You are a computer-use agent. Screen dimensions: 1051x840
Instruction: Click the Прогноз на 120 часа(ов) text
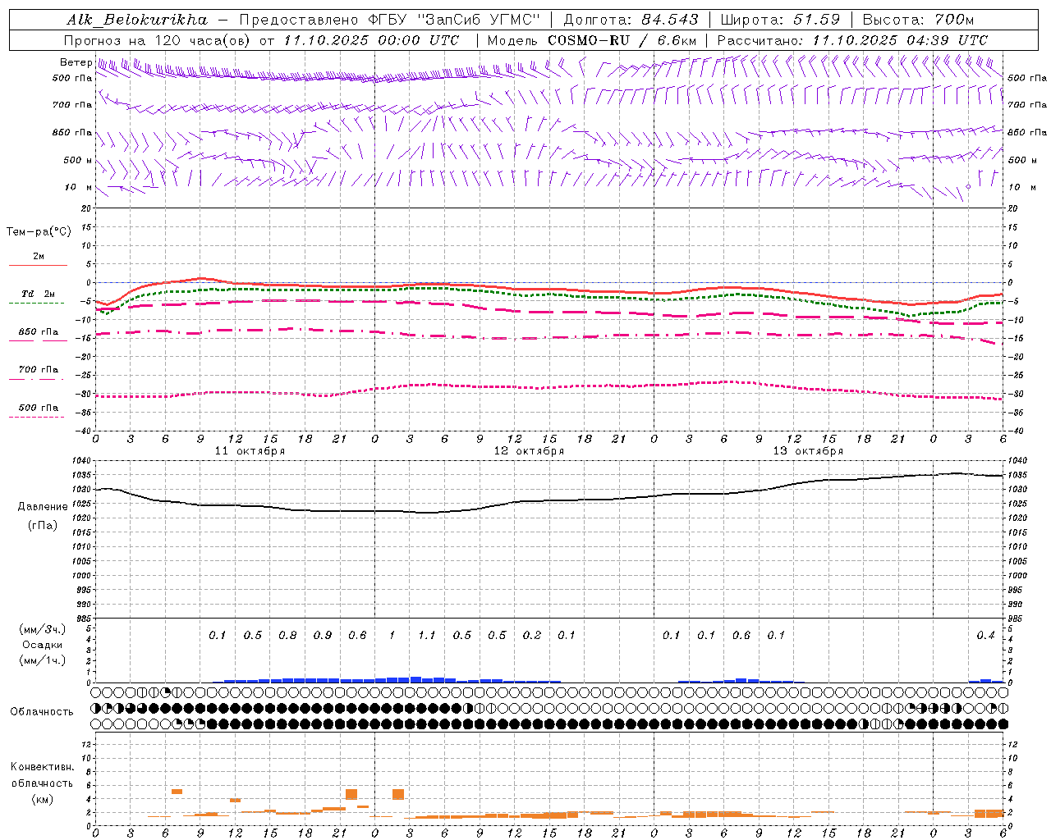158,40
